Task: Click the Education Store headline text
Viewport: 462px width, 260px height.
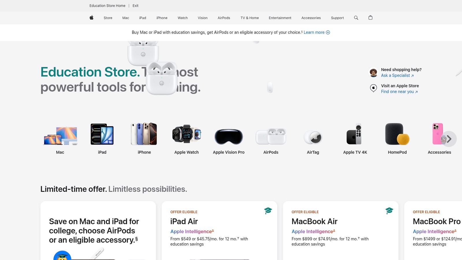Action: point(90,72)
